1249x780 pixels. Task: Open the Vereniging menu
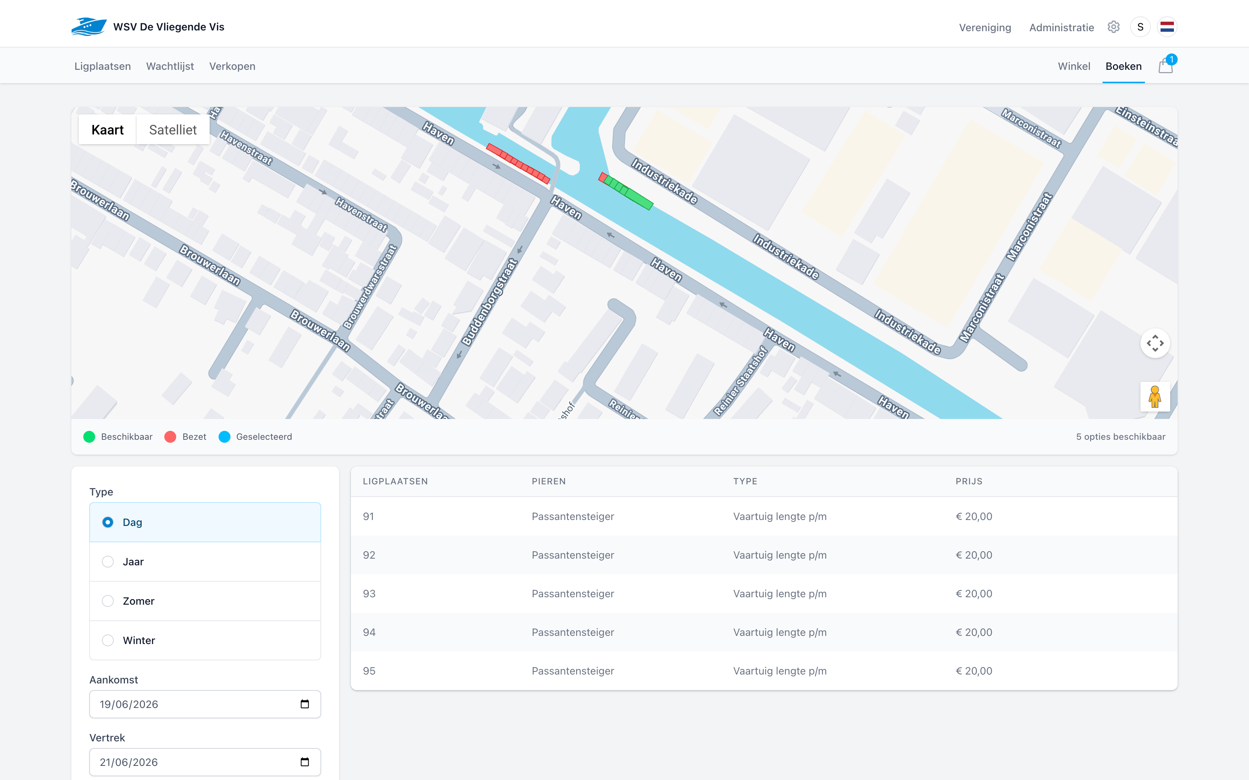[985, 27]
